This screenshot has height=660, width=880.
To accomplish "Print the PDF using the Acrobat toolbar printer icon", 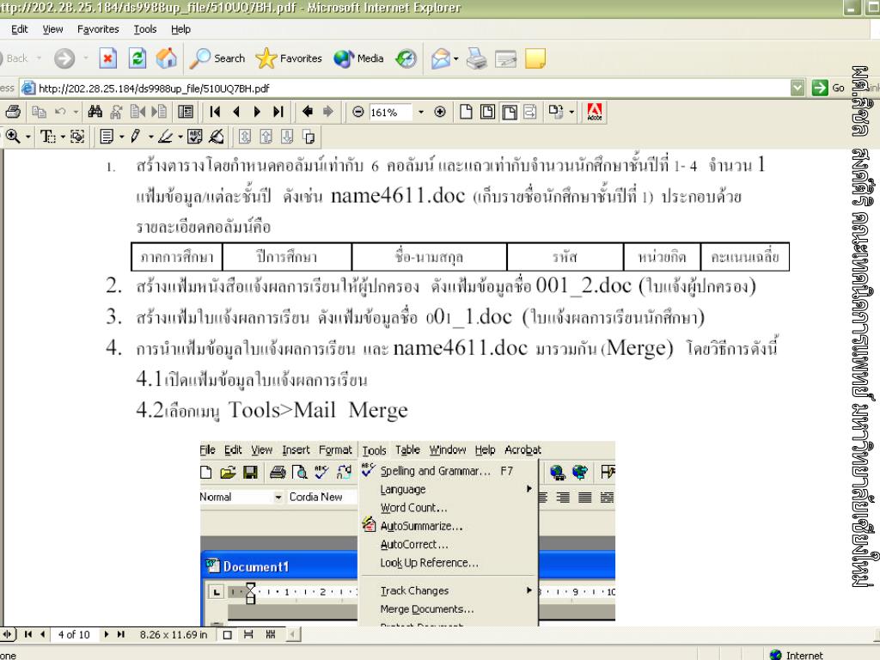I will tap(13, 112).
